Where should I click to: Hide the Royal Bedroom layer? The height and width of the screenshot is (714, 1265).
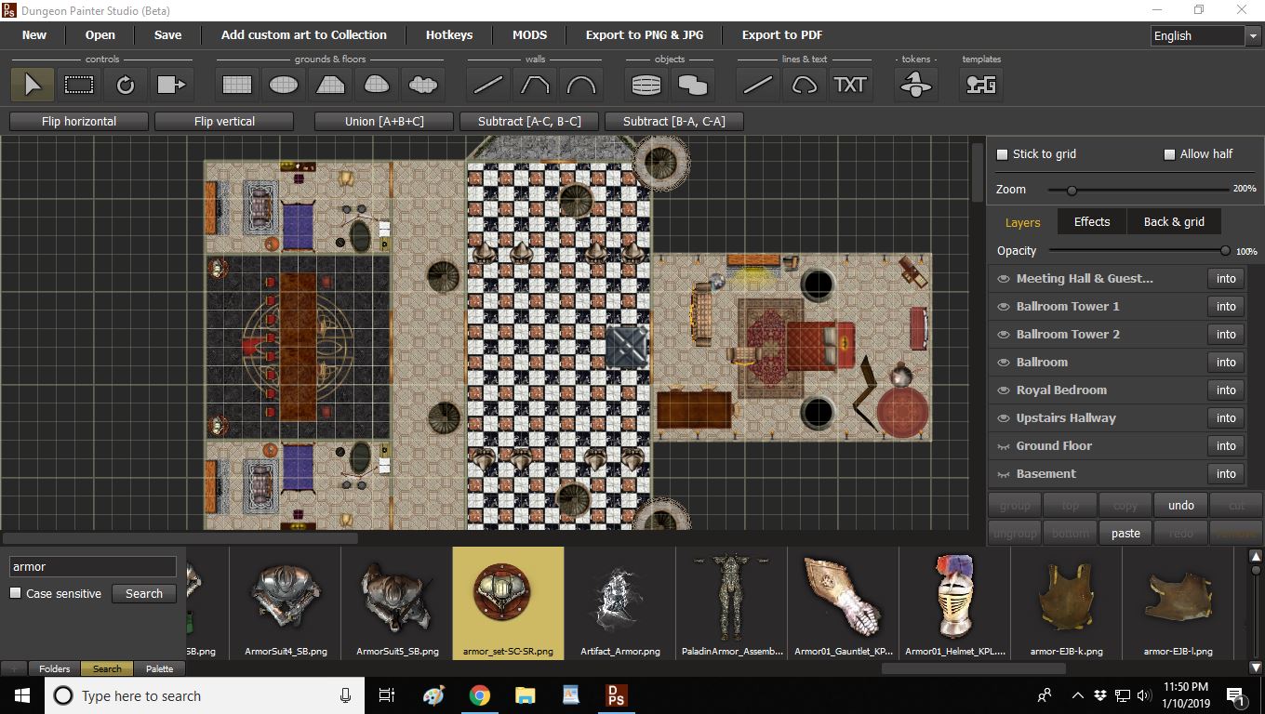[1004, 390]
